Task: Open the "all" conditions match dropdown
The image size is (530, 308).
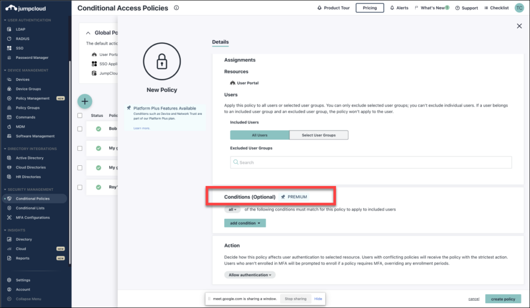Action: [x=230, y=209]
